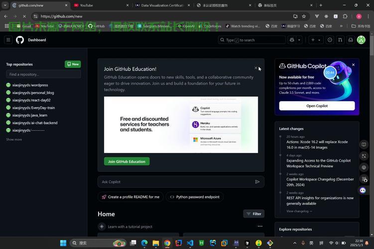Open Microsoft Edge from the taskbar

click(x=144, y=243)
